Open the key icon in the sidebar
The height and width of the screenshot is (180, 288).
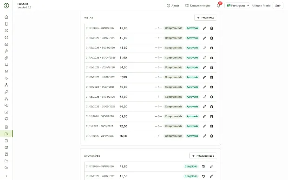tap(6, 92)
